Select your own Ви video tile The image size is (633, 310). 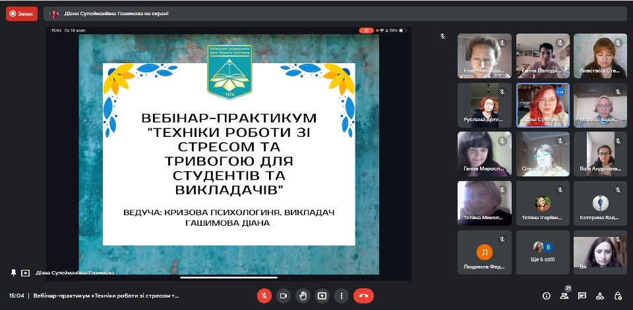pos(600,252)
